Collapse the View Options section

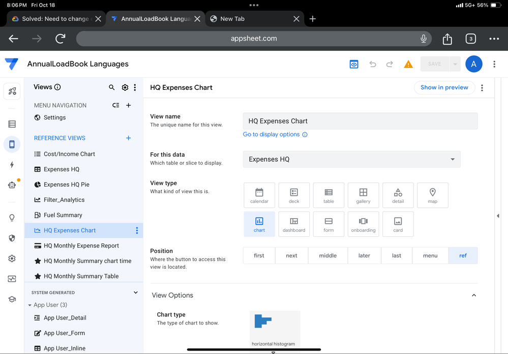click(x=473, y=295)
